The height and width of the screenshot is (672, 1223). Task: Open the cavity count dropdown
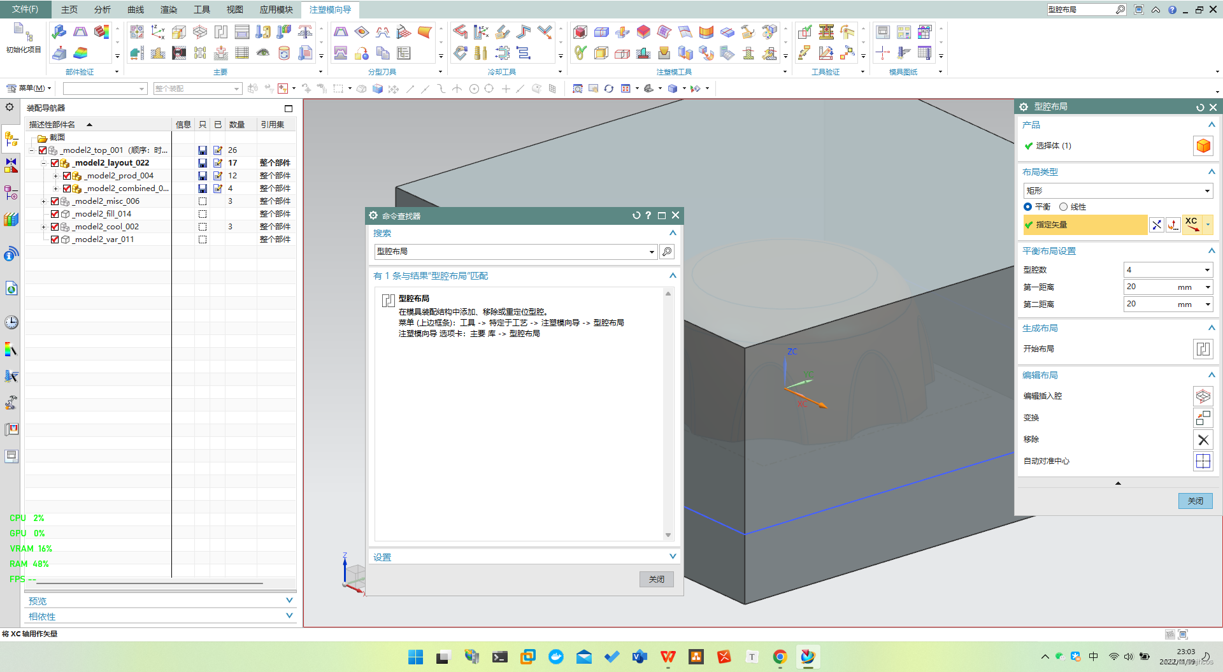pos(1168,269)
